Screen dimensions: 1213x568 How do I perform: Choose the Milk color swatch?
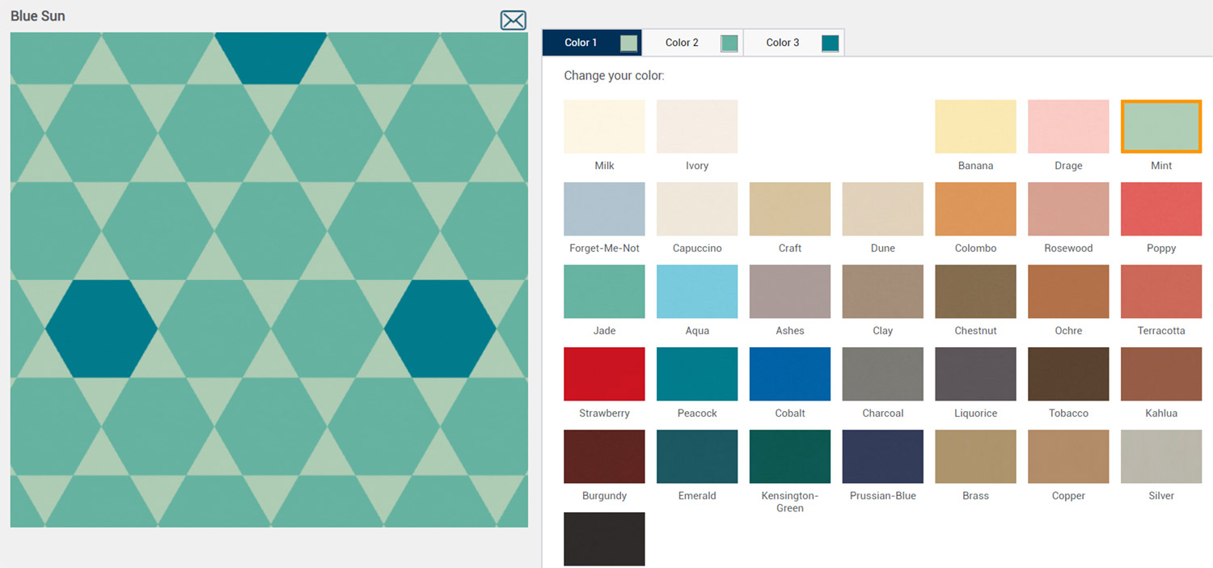[604, 127]
